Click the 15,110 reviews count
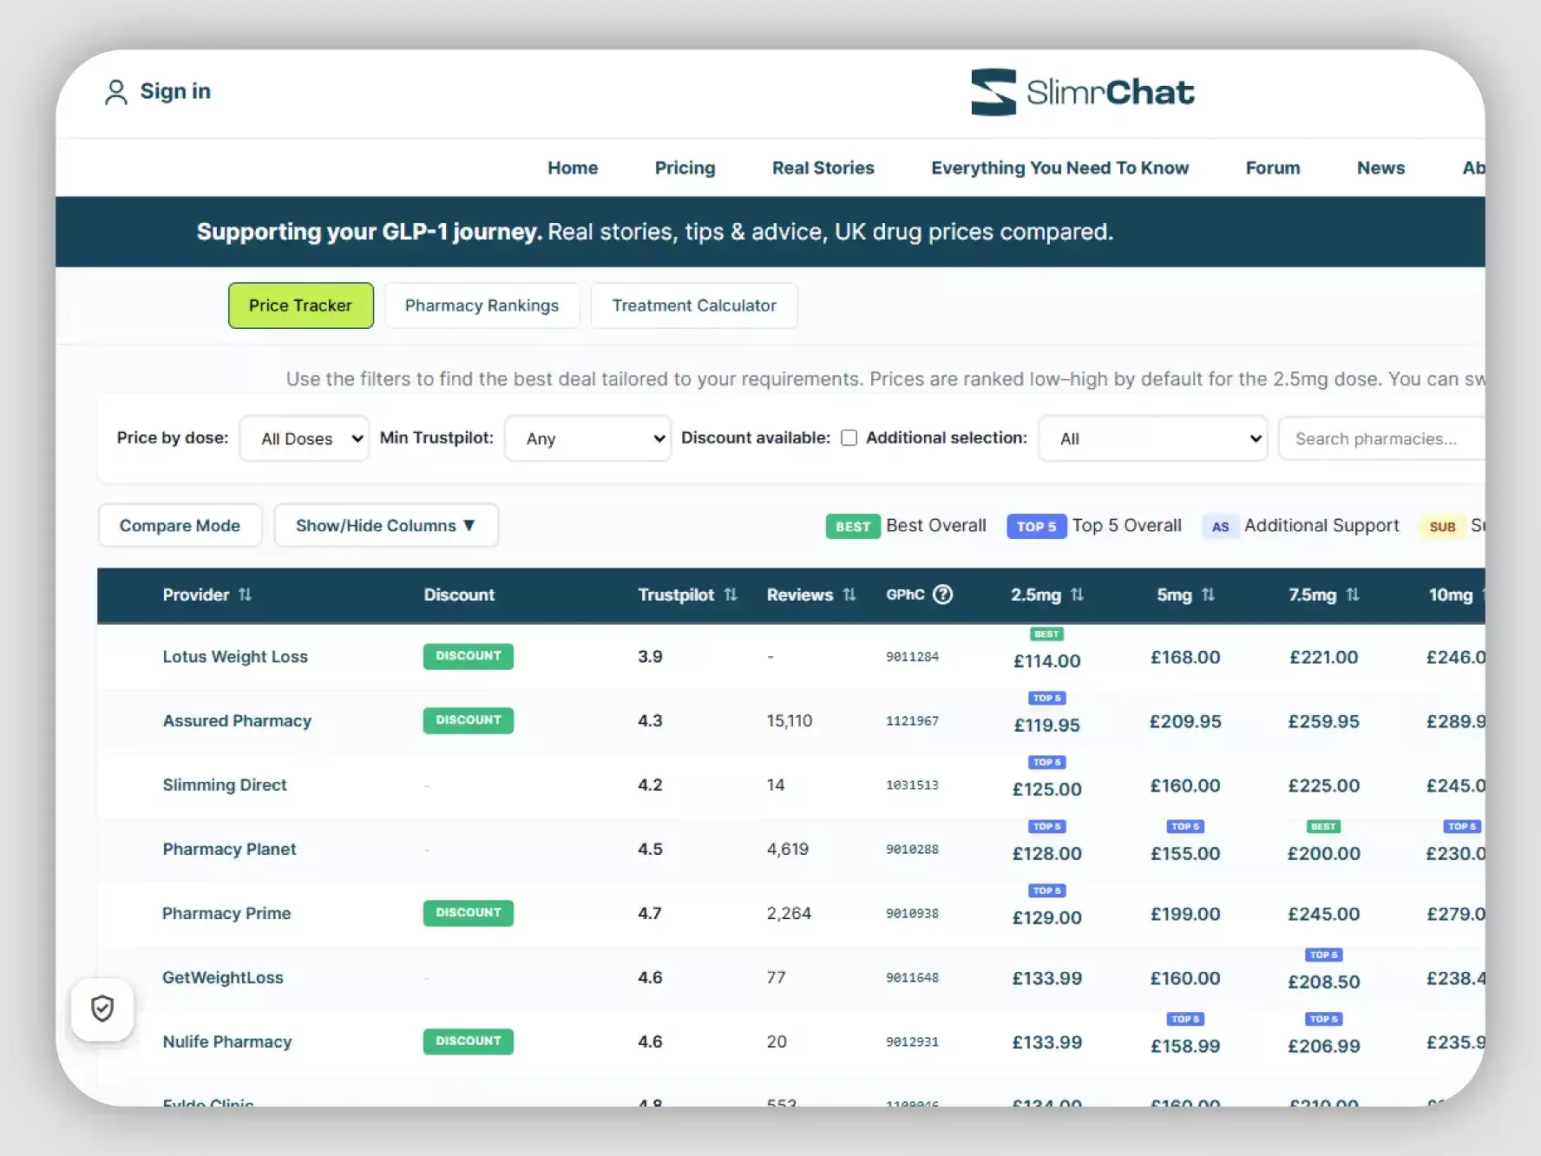This screenshot has height=1156, width=1541. (x=790, y=721)
